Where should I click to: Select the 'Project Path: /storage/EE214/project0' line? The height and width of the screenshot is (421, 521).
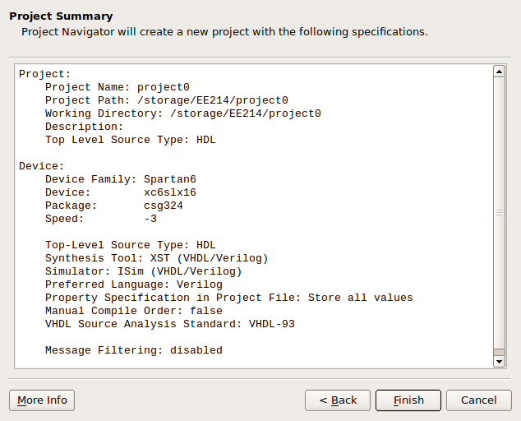tap(167, 100)
